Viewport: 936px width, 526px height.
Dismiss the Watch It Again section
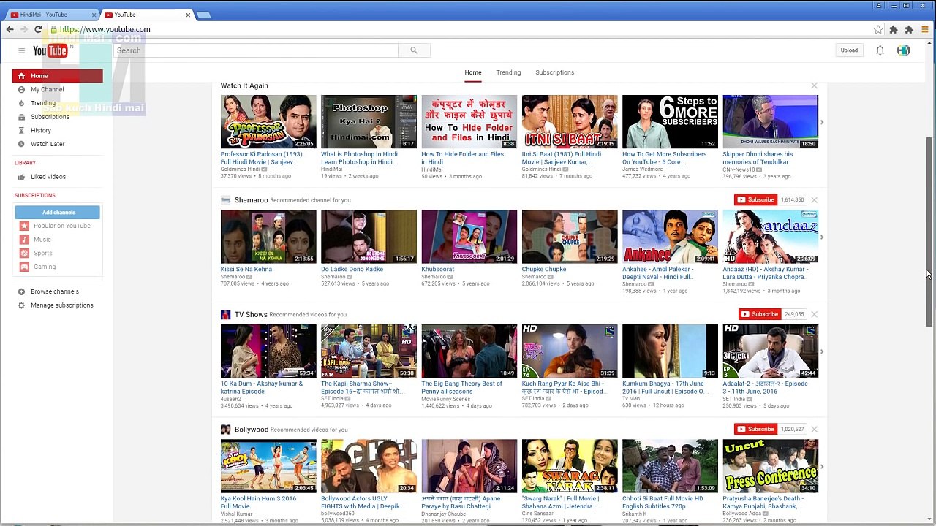tap(814, 85)
